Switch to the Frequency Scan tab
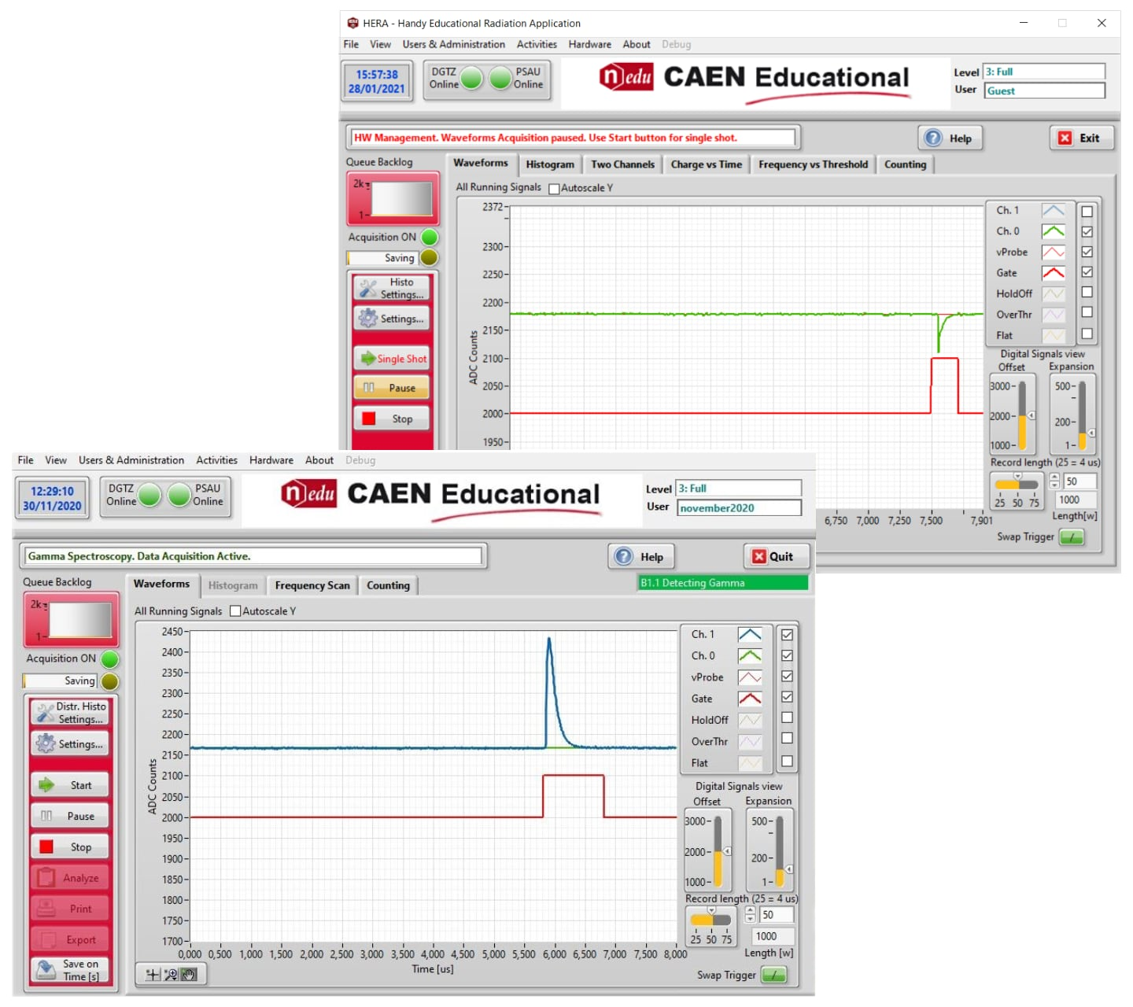This screenshot has width=1133, height=1007. [x=312, y=585]
